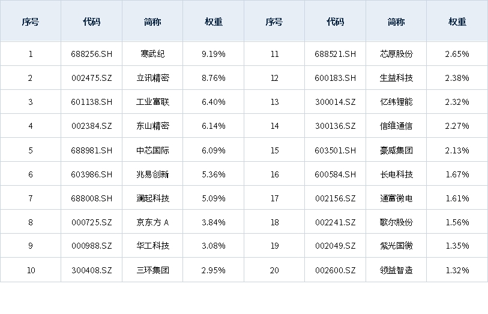Click the stock code 603986.SH
The width and height of the screenshot is (488, 314).
point(91,174)
